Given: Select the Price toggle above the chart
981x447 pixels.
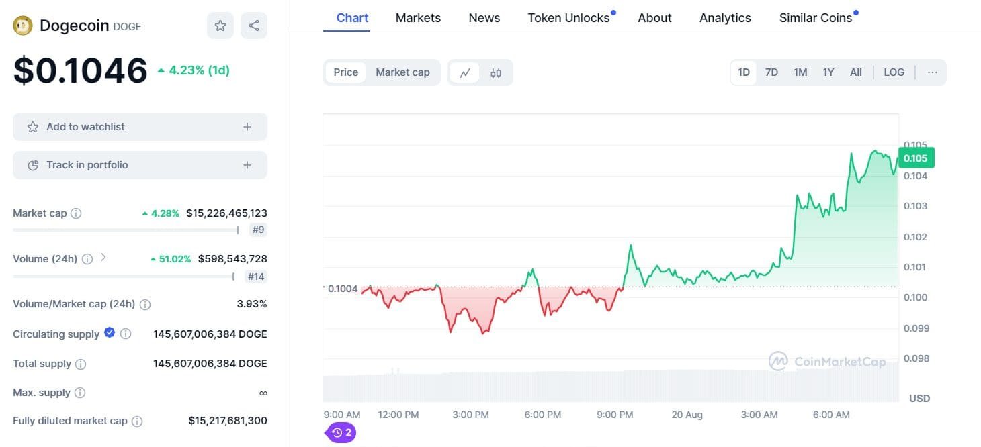Looking at the screenshot, I should (345, 72).
